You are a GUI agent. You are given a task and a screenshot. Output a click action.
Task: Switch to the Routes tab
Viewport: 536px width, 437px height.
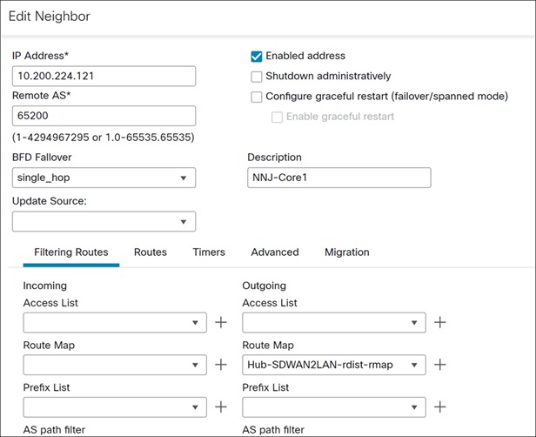pos(151,252)
